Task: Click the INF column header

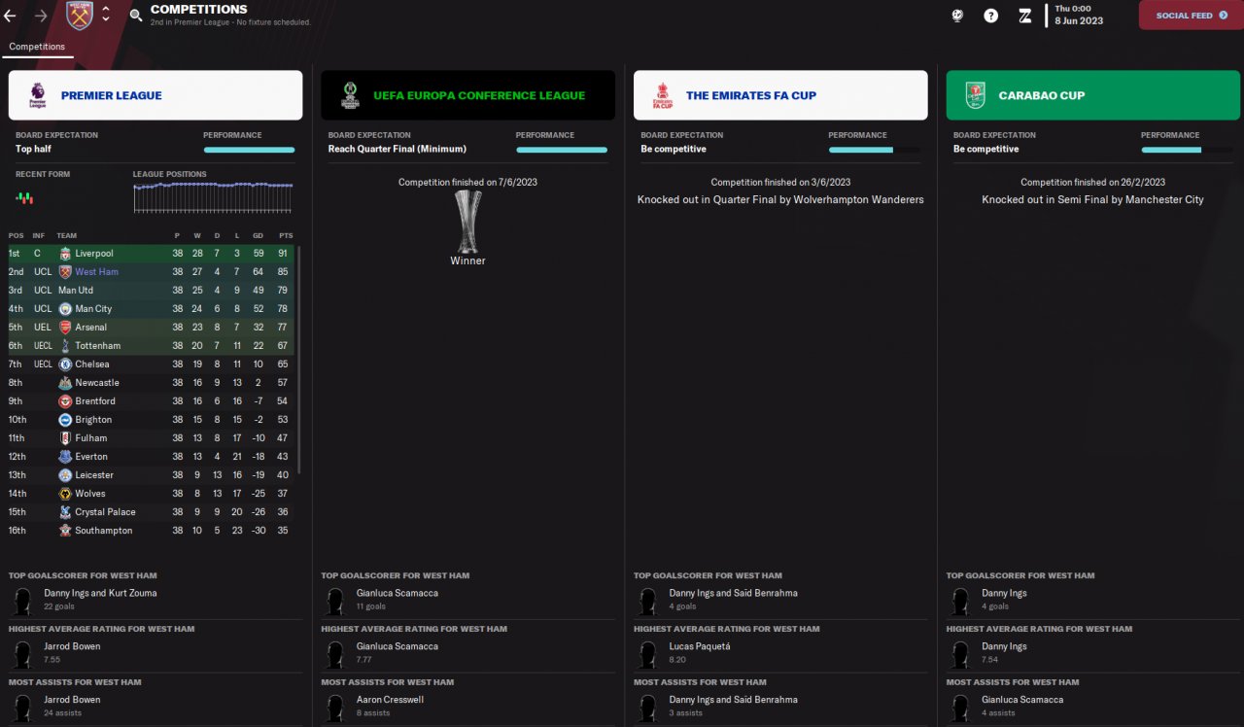Action: pyautogui.click(x=39, y=235)
